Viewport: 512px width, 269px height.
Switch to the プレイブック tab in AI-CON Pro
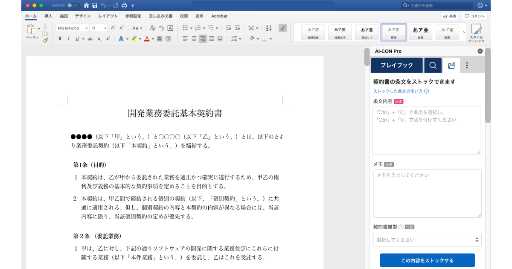pos(397,65)
